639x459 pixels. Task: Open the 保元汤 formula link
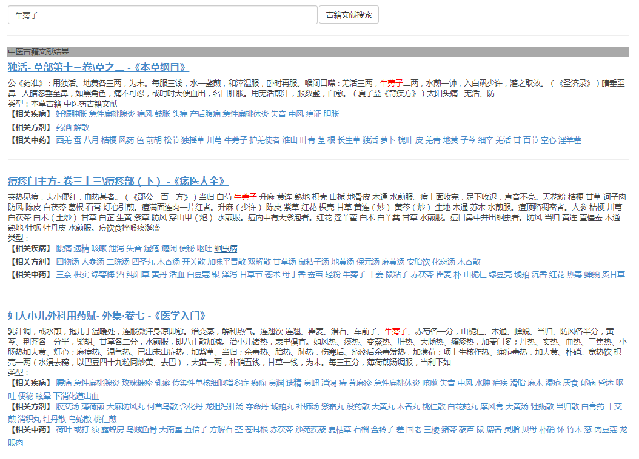[367, 262]
